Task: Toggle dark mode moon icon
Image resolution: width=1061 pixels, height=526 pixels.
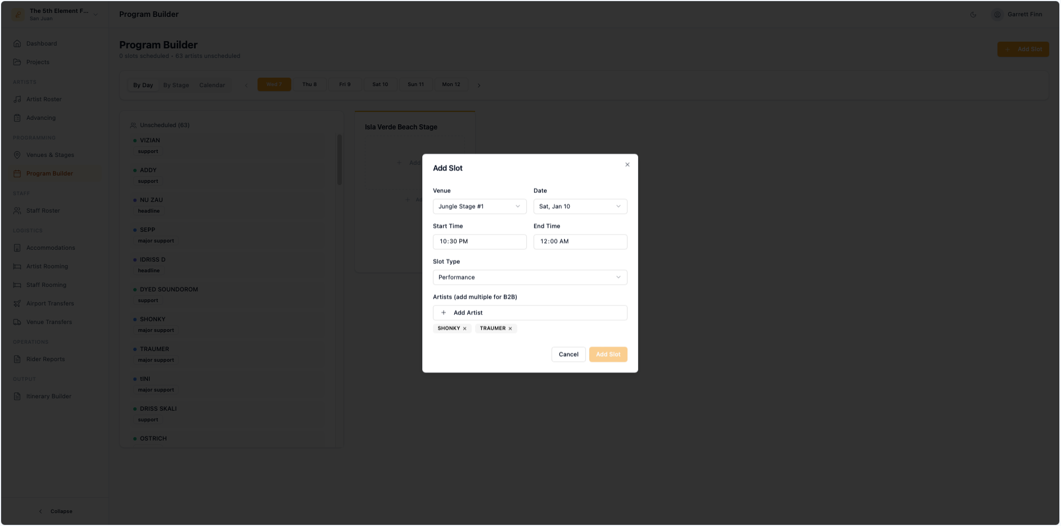Action: pos(973,15)
